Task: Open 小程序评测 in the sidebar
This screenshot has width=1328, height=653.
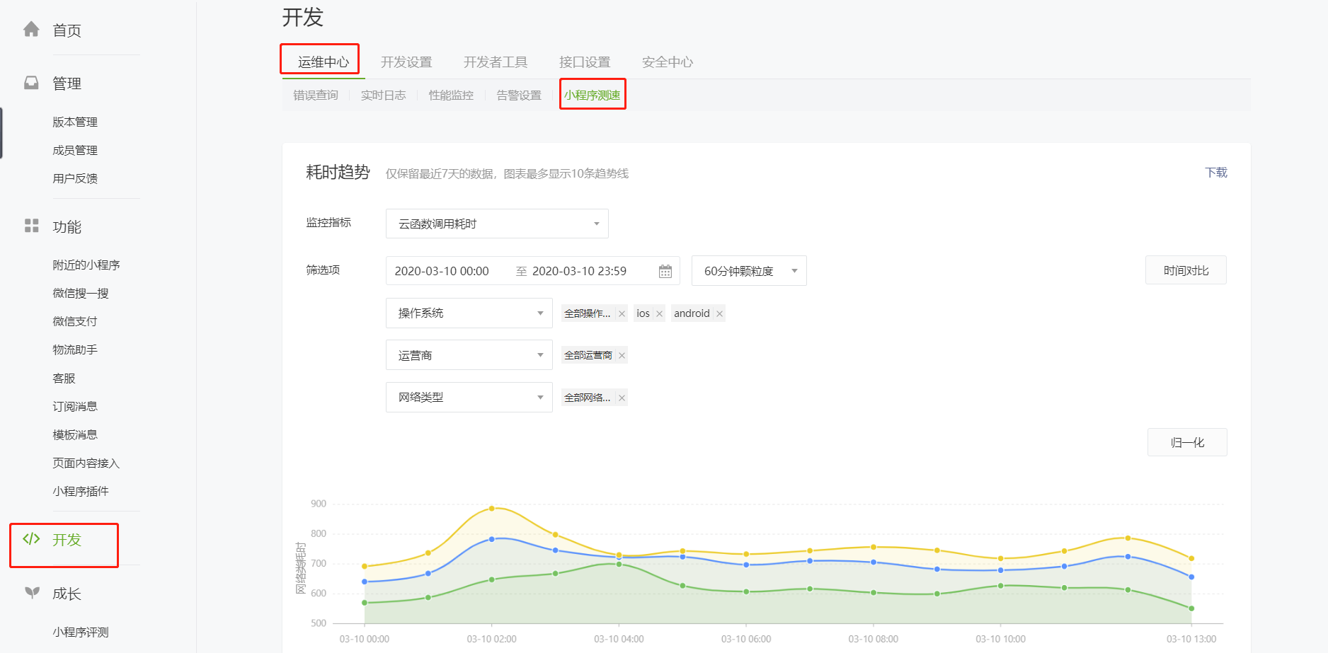Action: [x=81, y=632]
